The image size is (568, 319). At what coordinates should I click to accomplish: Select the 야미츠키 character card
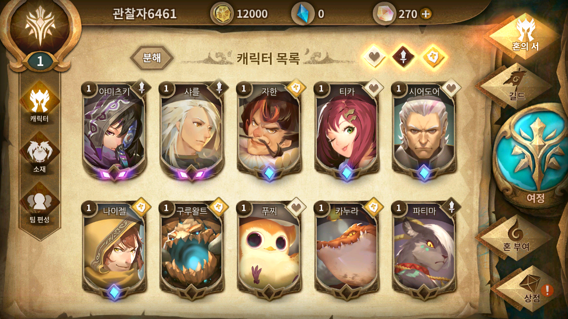pyautogui.click(x=115, y=131)
